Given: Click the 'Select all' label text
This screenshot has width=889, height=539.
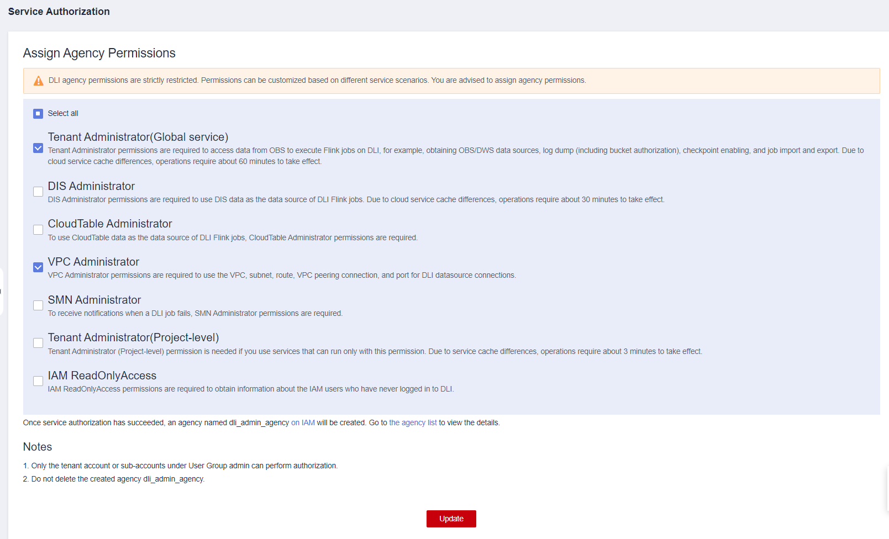Looking at the screenshot, I should click(x=63, y=113).
